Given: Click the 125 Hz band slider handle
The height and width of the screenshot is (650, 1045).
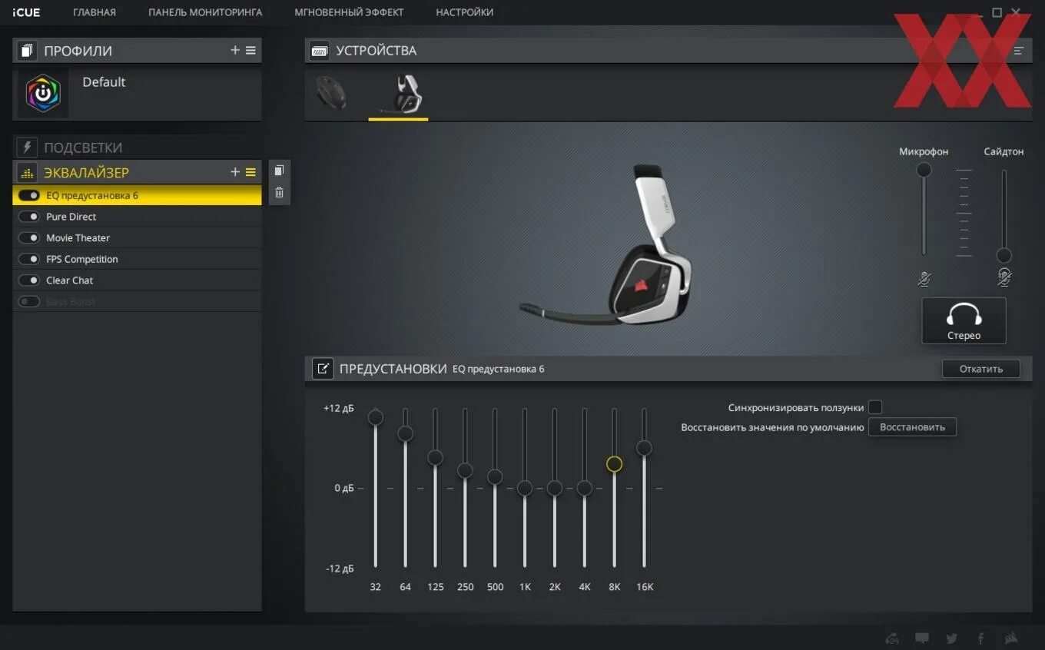Looking at the screenshot, I should click(435, 457).
